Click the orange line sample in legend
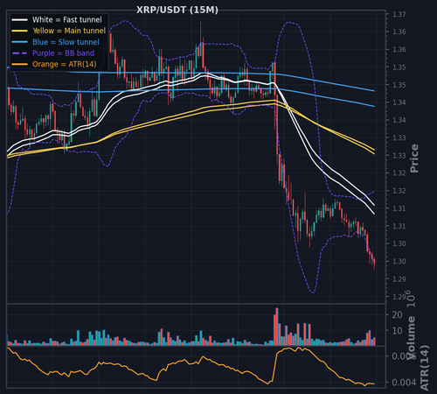Viewport: 437px width, 394px height. pyautogui.click(x=19, y=64)
